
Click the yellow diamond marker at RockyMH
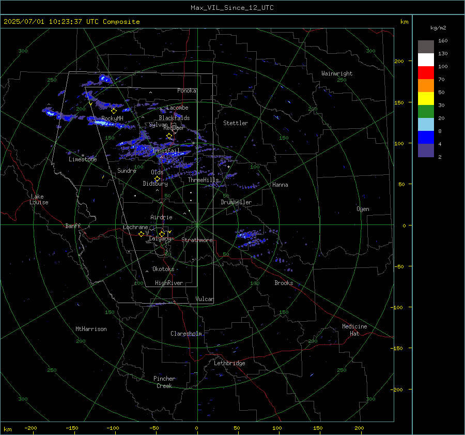(114, 111)
